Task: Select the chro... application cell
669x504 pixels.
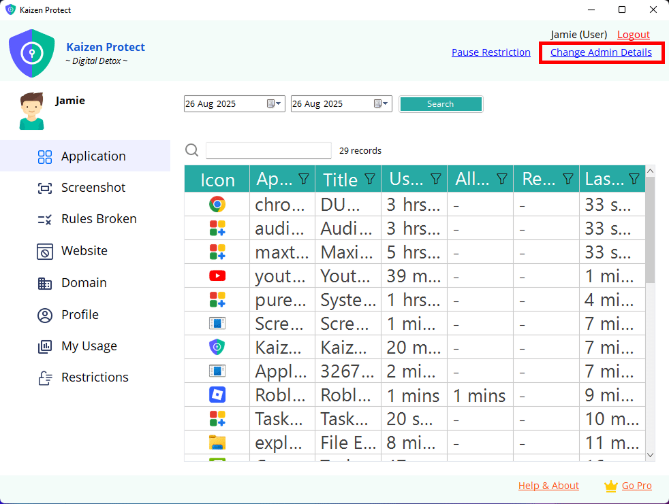Action: pos(283,205)
